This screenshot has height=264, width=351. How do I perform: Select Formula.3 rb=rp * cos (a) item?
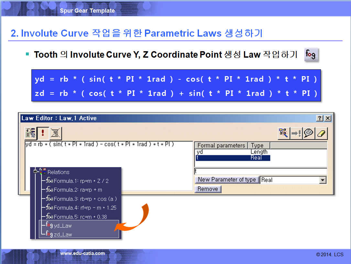point(85,199)
